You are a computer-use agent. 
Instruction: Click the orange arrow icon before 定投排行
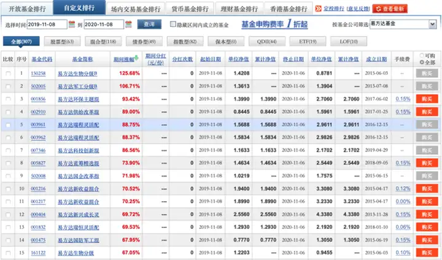318,9
